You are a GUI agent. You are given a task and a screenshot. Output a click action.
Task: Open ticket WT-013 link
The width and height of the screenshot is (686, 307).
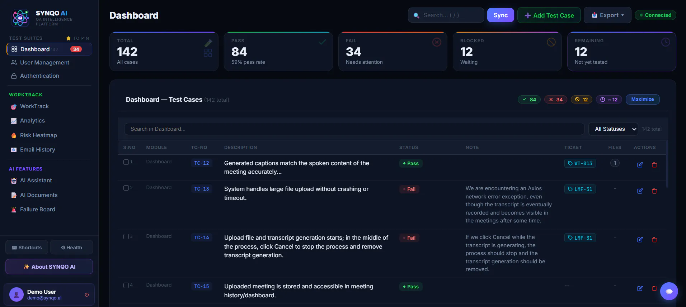(x=580, y=163)
